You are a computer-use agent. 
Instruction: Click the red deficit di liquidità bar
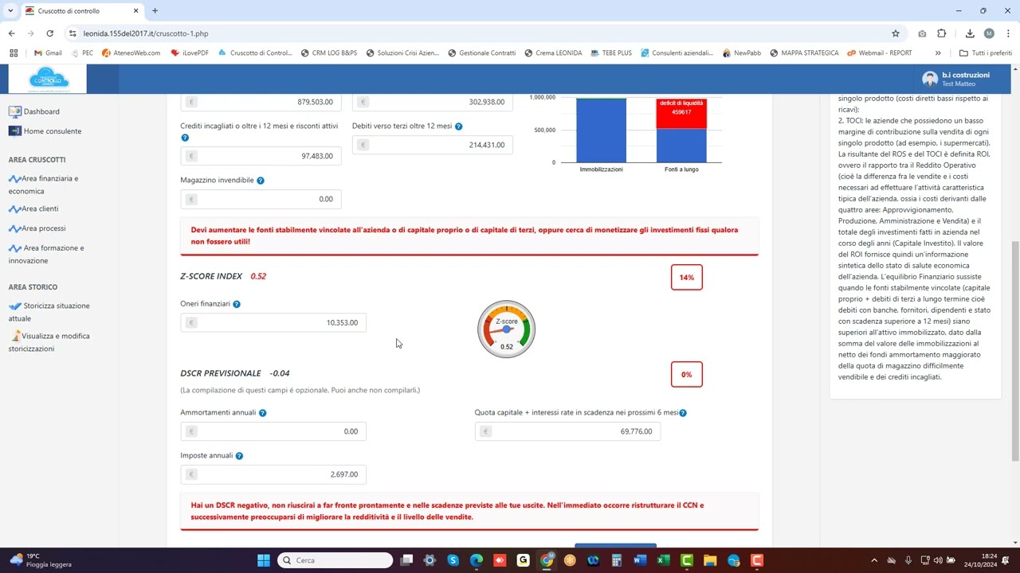[681, 114]
